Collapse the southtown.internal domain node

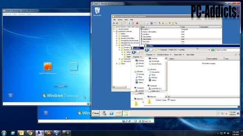click(x=114, y=31)
